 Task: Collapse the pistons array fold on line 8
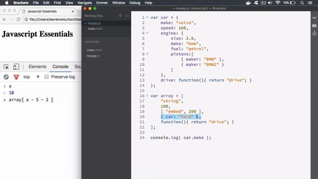[x=147, y=54]
